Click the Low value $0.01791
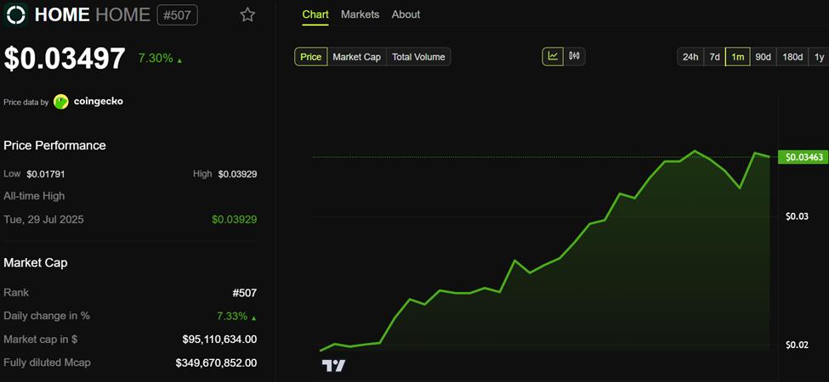829x382 pixels. coord(46,173)
